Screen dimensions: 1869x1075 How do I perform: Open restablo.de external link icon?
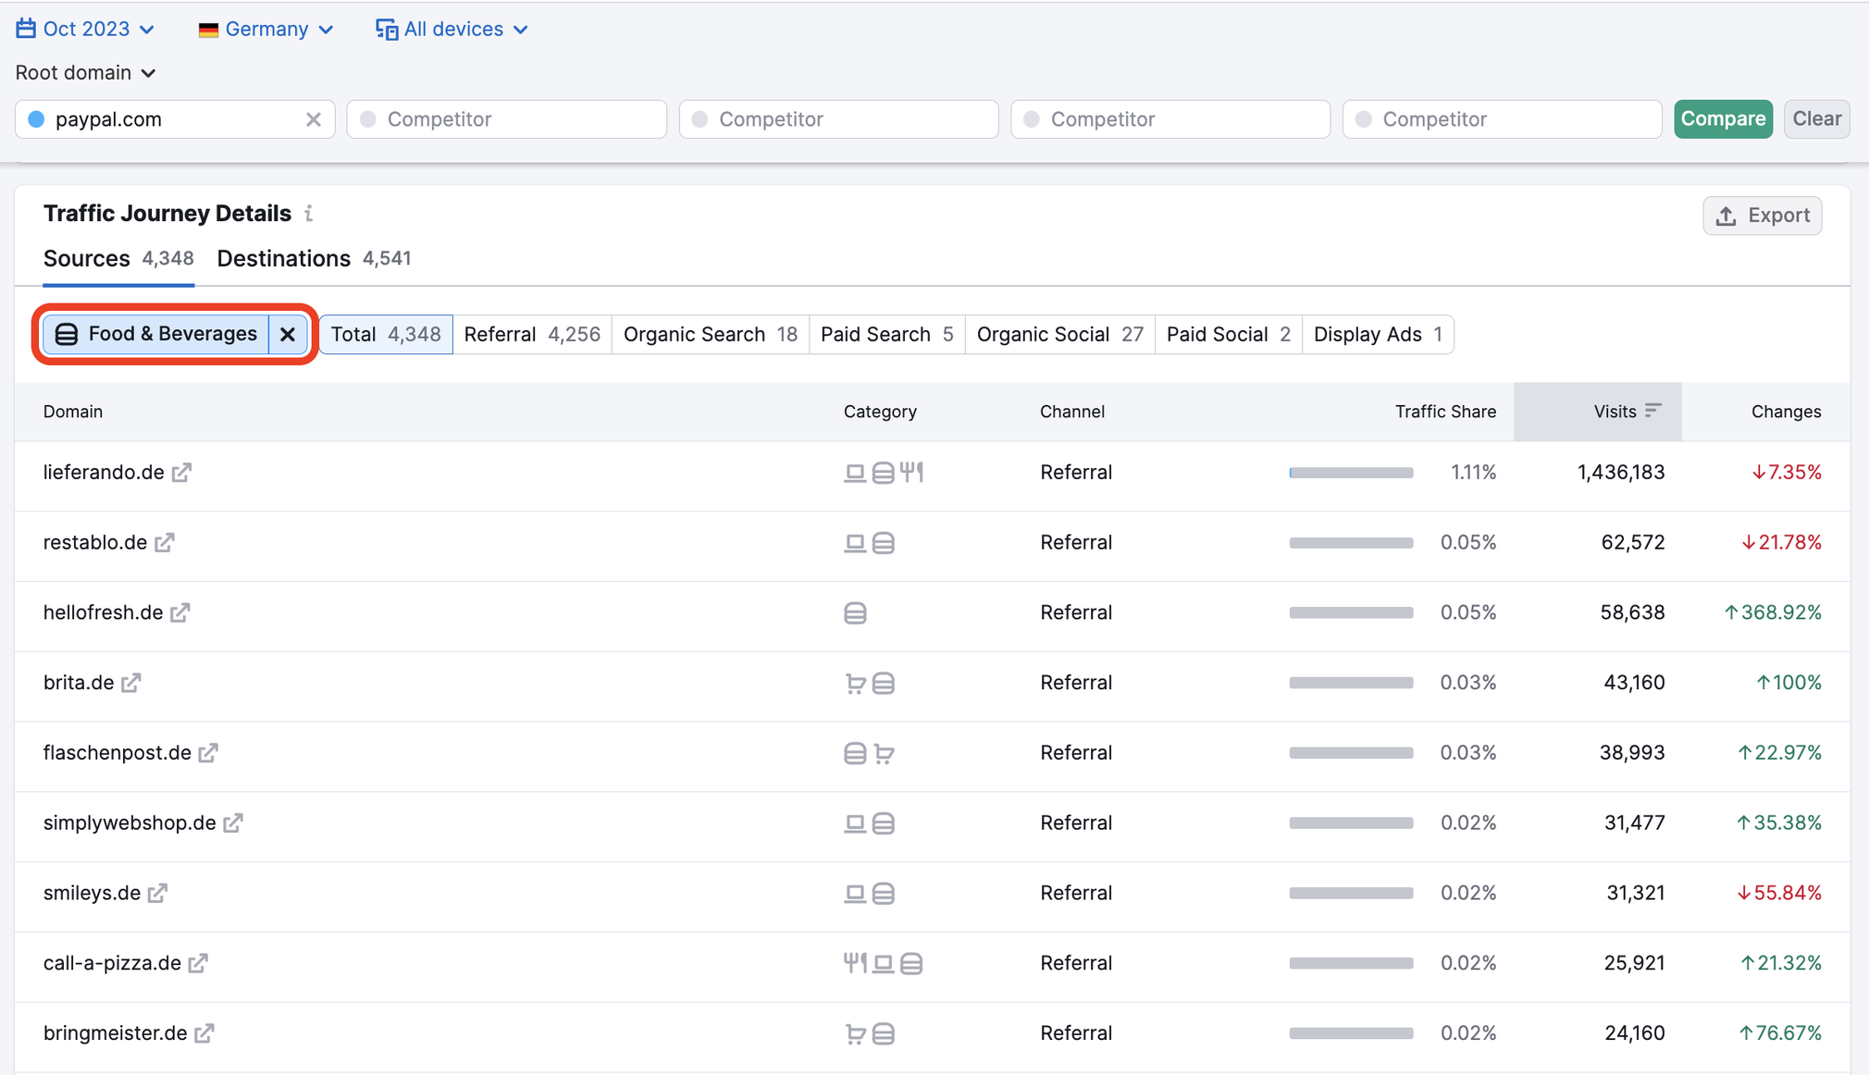pos(165,543)
